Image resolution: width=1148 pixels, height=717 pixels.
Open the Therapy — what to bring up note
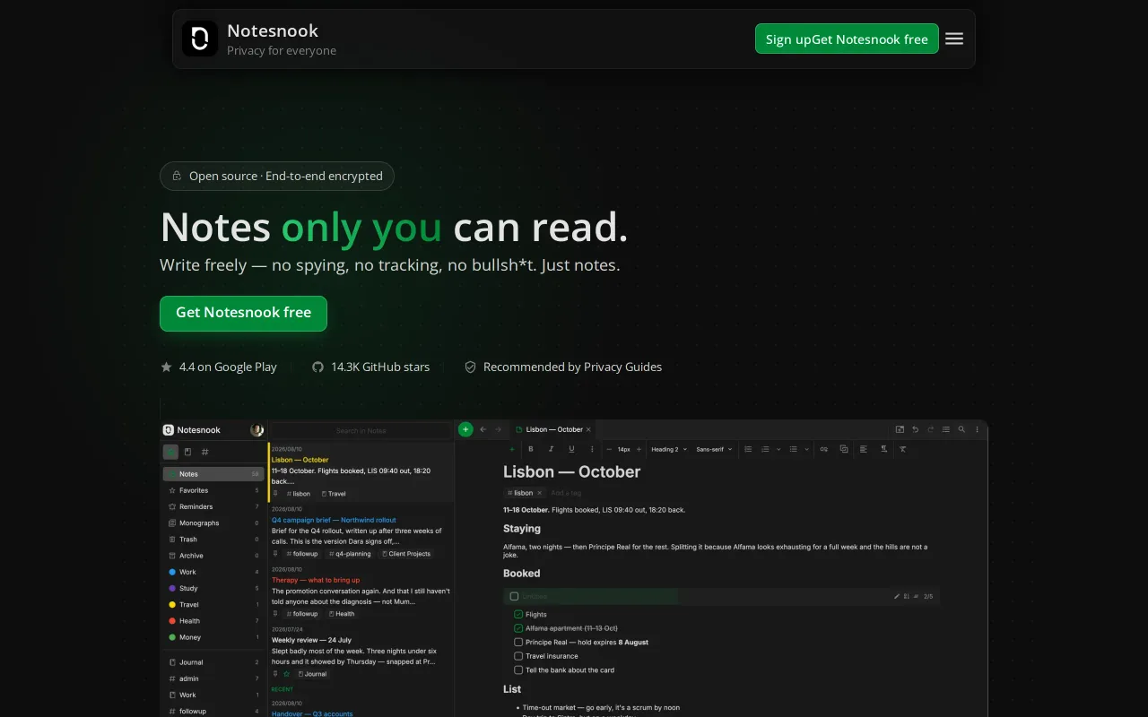[x=361, y=596]
